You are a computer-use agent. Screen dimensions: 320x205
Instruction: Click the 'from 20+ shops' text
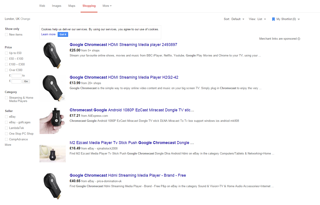point(91,83)
